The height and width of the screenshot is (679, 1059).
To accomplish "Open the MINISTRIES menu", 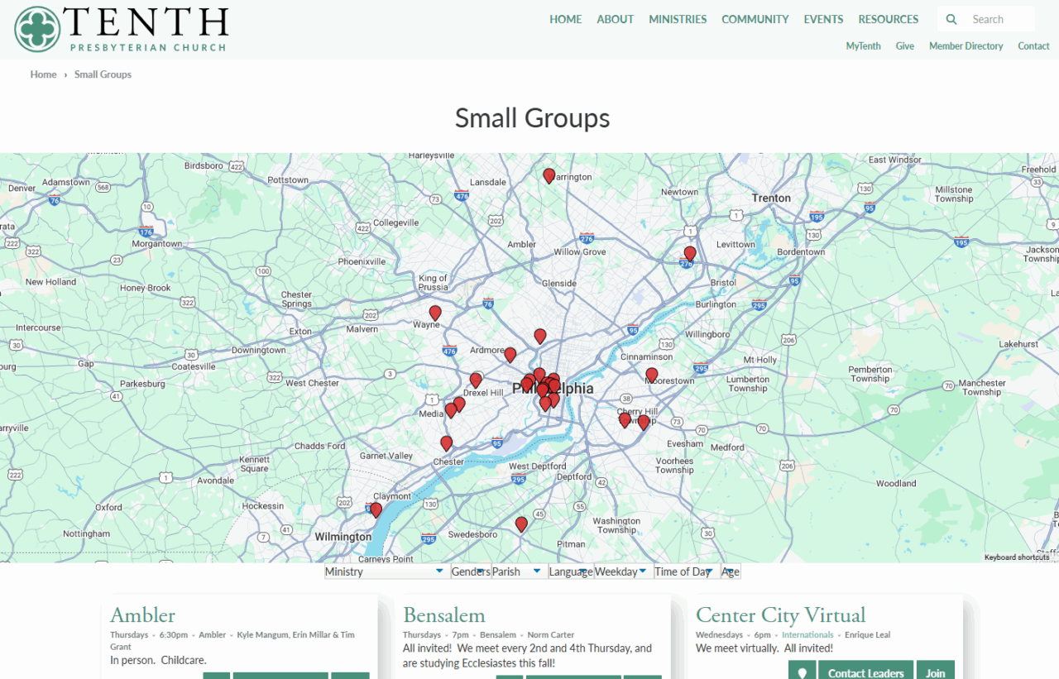I will point(678,19).
